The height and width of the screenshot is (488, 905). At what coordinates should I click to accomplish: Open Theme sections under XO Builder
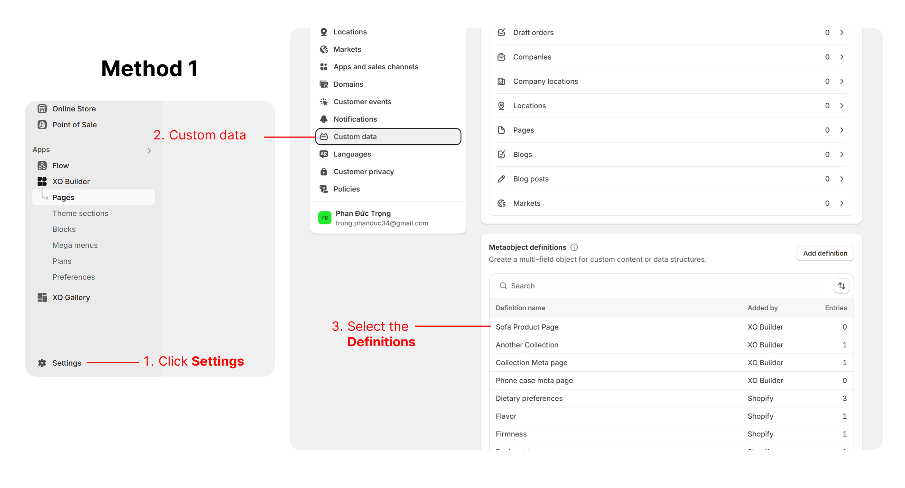[x=80, y=213]
